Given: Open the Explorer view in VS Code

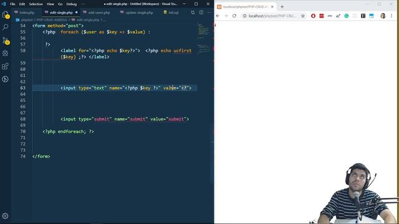Looking at the screenshot, I should tap(6, 15).
